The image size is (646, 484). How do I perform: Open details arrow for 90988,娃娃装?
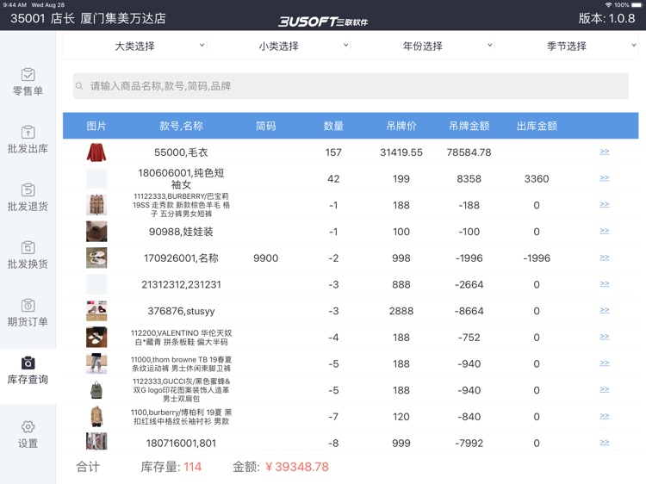click(x=605, y=231)
